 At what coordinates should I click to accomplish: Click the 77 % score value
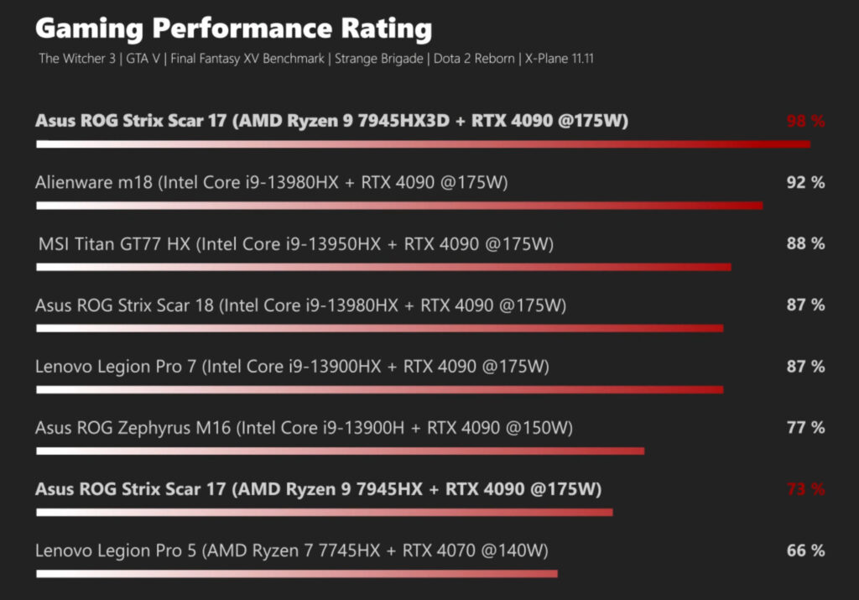805,428
